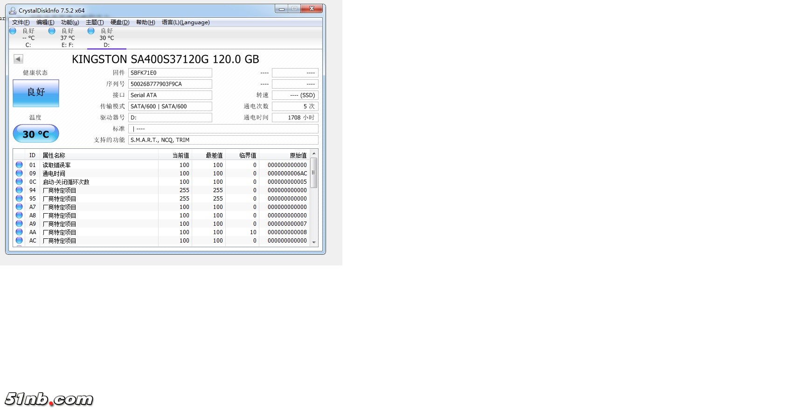Open the 功能(u) menu

click(70, 22)
